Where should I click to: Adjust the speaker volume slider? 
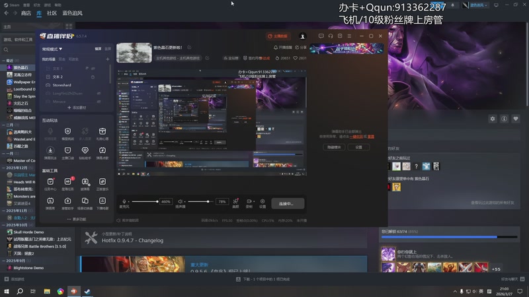(200, 201)
